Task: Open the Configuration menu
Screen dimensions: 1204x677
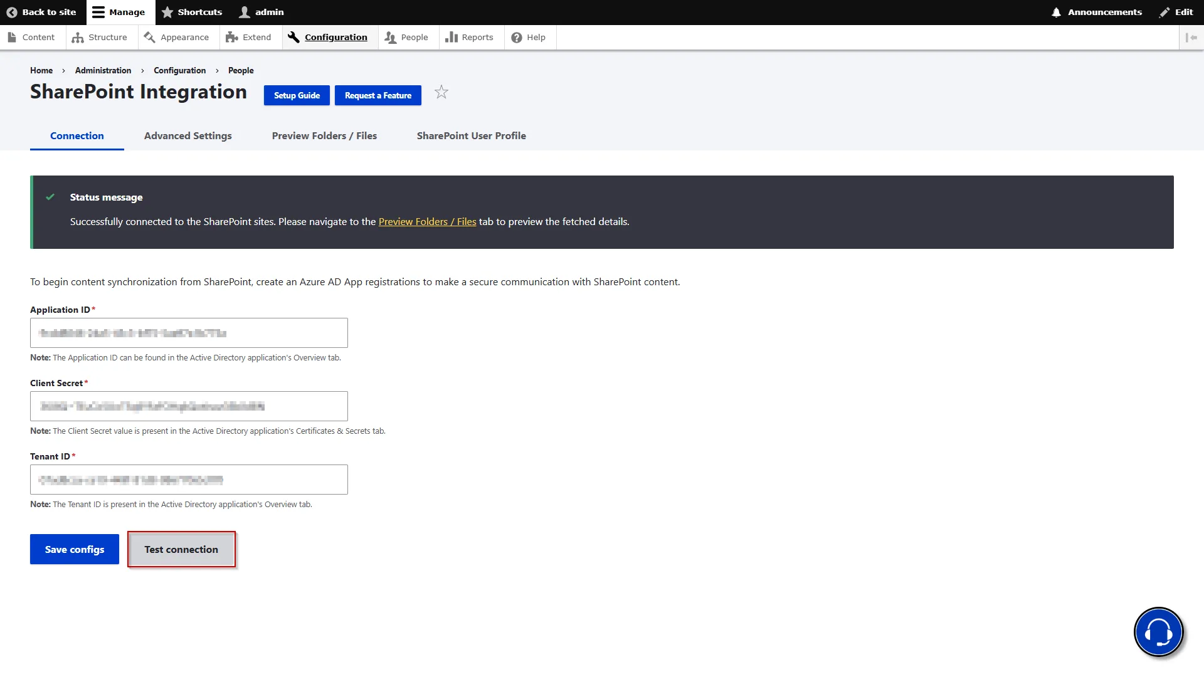Action: (x=329, y=37)
